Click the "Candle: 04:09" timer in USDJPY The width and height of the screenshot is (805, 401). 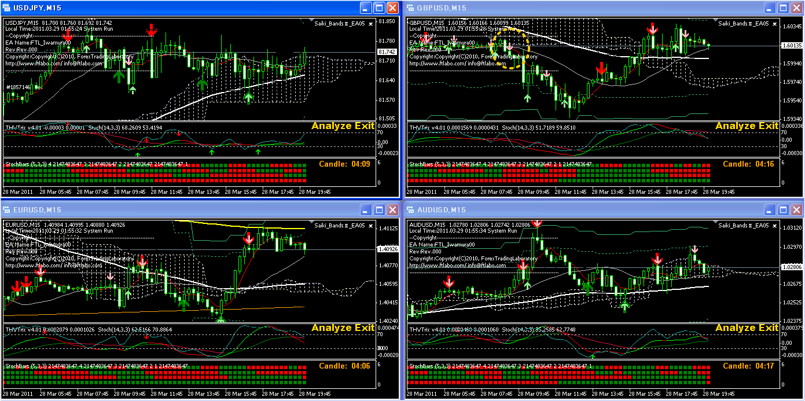[x=344, y=164]
